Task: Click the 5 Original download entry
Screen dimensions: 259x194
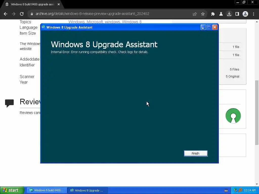Action: coord(232,77)
